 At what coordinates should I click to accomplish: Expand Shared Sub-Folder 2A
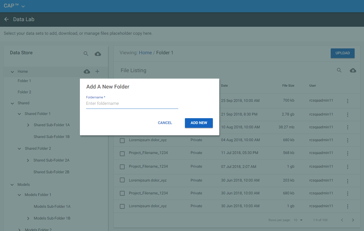tap(28, 160)
